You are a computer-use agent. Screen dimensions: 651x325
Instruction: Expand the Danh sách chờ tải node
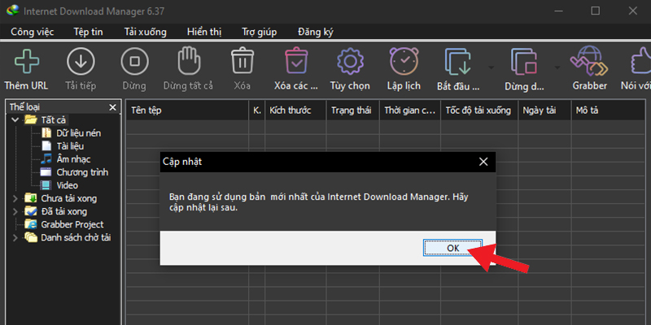[x=15, y=237]
